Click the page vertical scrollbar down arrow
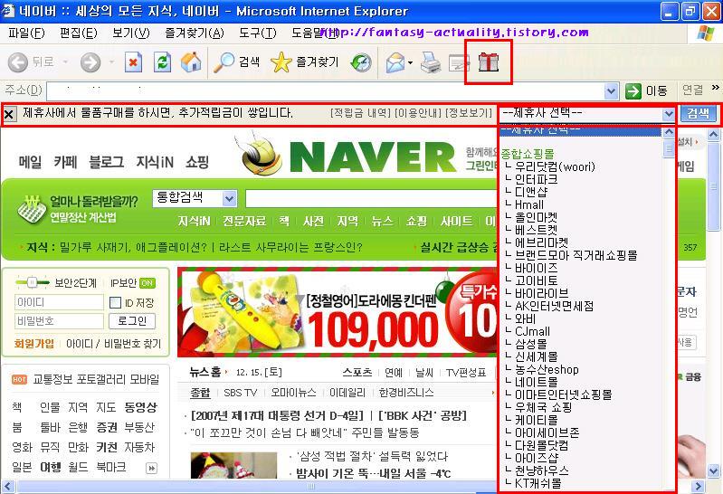This screenshot has width=723, height=494. click(x=713, y=471)
